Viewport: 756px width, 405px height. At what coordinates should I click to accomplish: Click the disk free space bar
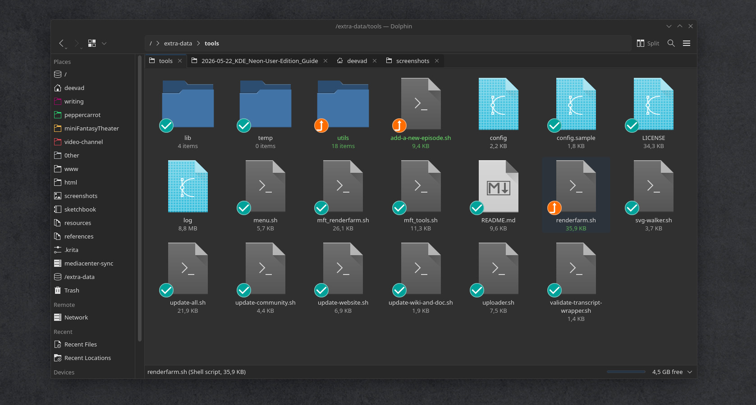coord(626,372)
